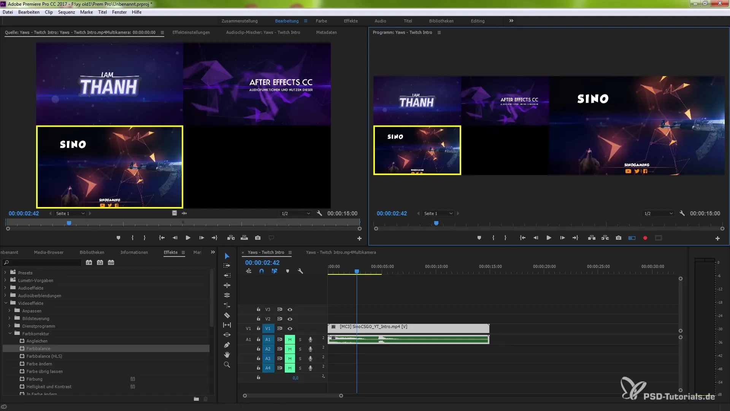Open Source monitor resolution 1/2 dropdown
730x411 pixels.
tap(296, 213)
